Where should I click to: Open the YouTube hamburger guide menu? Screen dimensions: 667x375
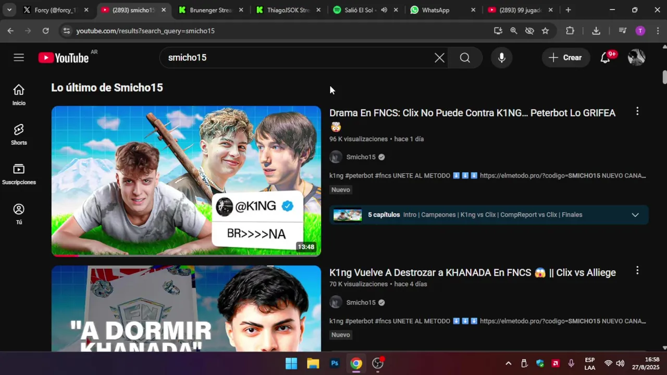tap(19, 57)
